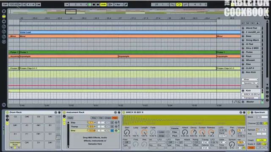Screen dimensions: 271x152
Task: Unfold the Weird Pad track
Action: (243, 28)
